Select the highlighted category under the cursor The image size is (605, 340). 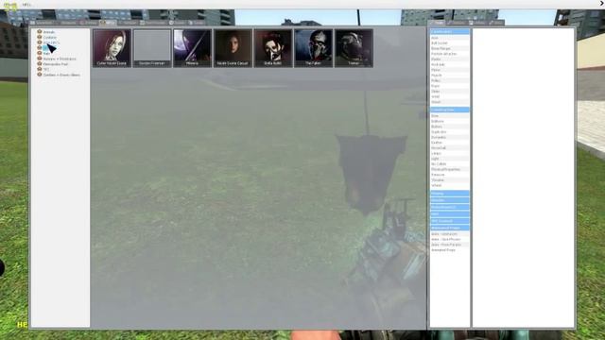pyautogui.click(x=45, y=48)
